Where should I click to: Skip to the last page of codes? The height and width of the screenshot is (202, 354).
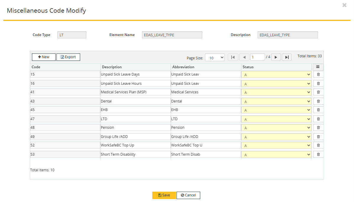point(286,57)
